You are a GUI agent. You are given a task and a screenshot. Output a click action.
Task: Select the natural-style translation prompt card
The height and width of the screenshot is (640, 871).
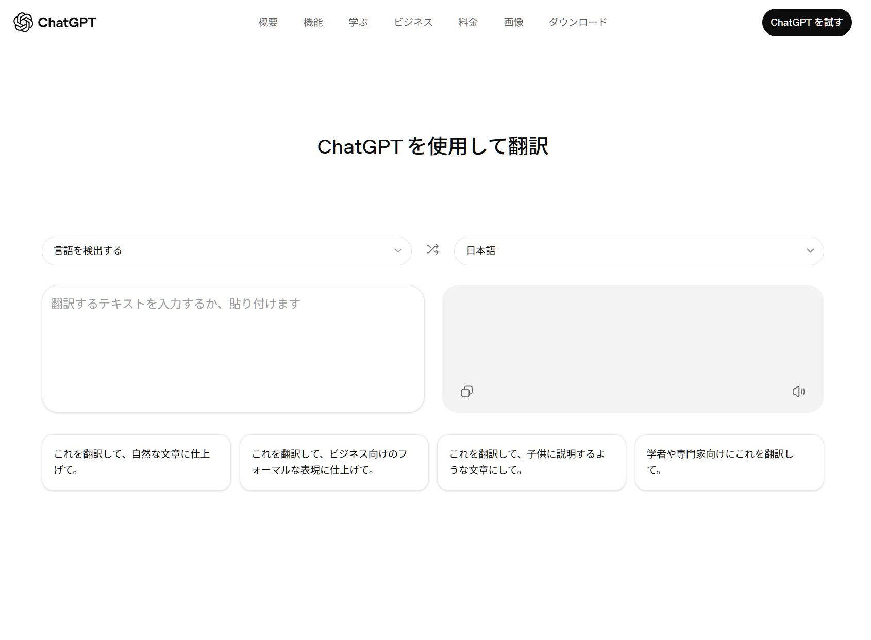click(x=136, y=462)
